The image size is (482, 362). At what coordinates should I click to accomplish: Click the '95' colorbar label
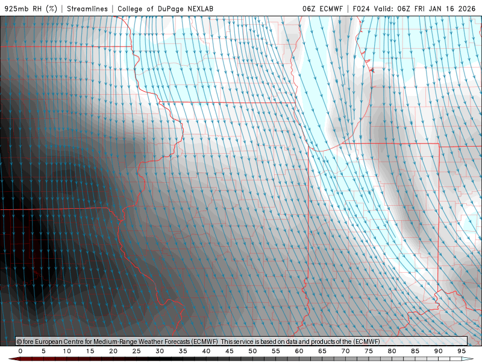click(462, 351)
